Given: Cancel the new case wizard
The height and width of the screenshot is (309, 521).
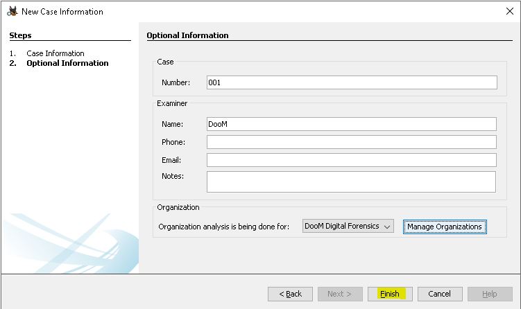Looking at the screenshot, I should click(439, 294).
